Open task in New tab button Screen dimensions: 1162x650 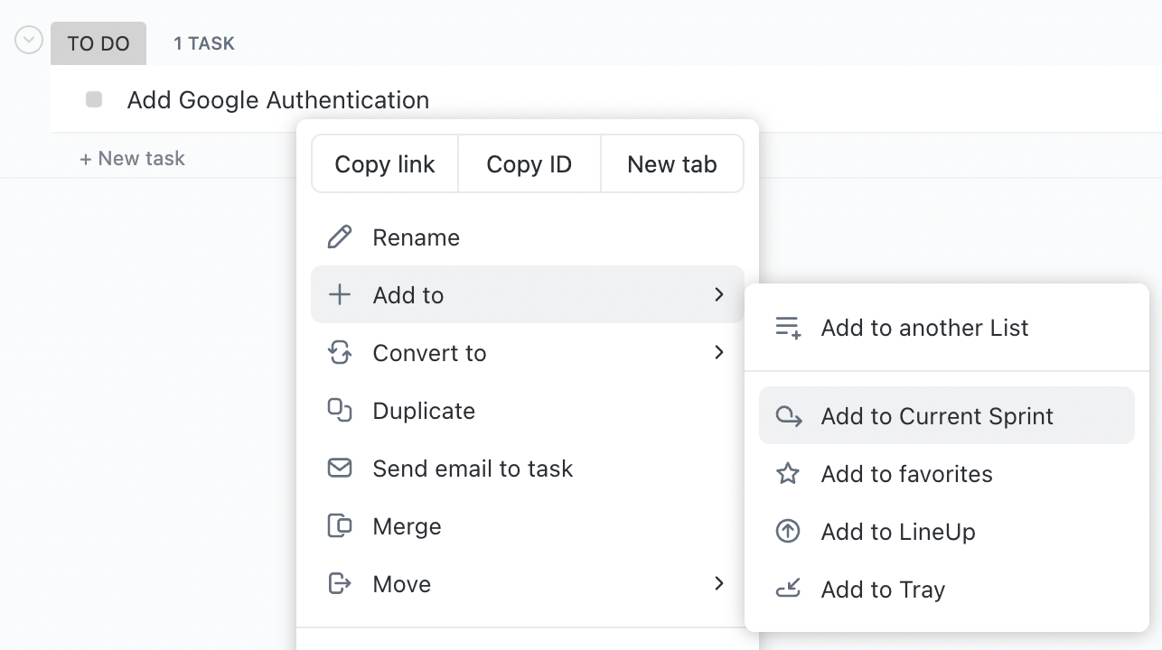point(671,164)
